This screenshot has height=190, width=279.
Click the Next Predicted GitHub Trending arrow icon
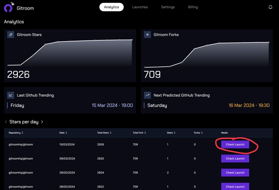[147, 95]
